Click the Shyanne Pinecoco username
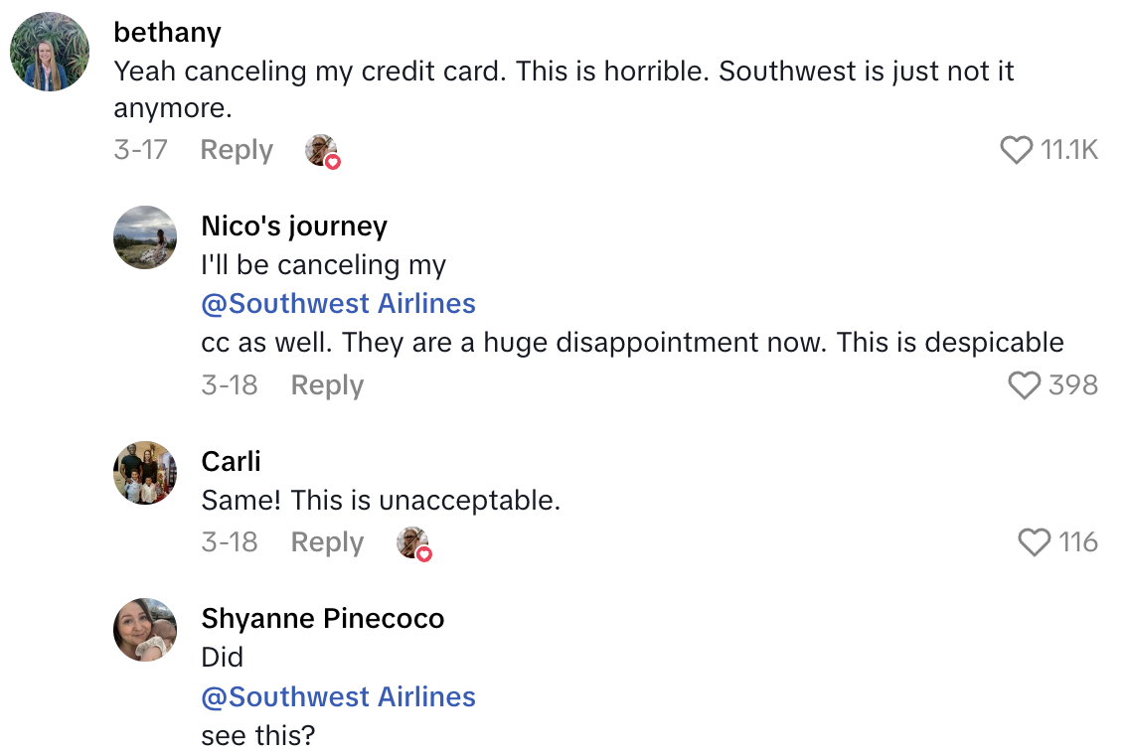This screenshot has height=755, width=1127. (323, 619)
